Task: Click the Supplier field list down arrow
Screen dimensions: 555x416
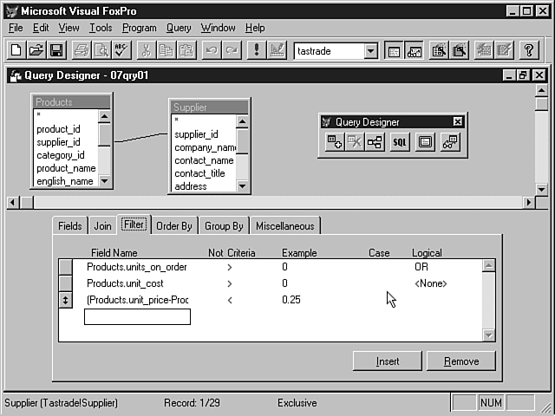Action: coord(243,186)
